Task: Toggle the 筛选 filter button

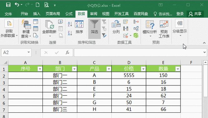Action: 94,29
